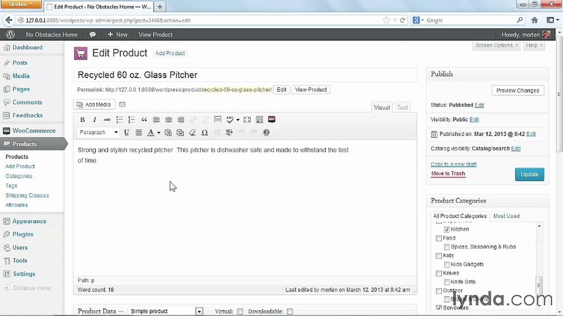Open the Paragraph format dropdown

[99, 132]
